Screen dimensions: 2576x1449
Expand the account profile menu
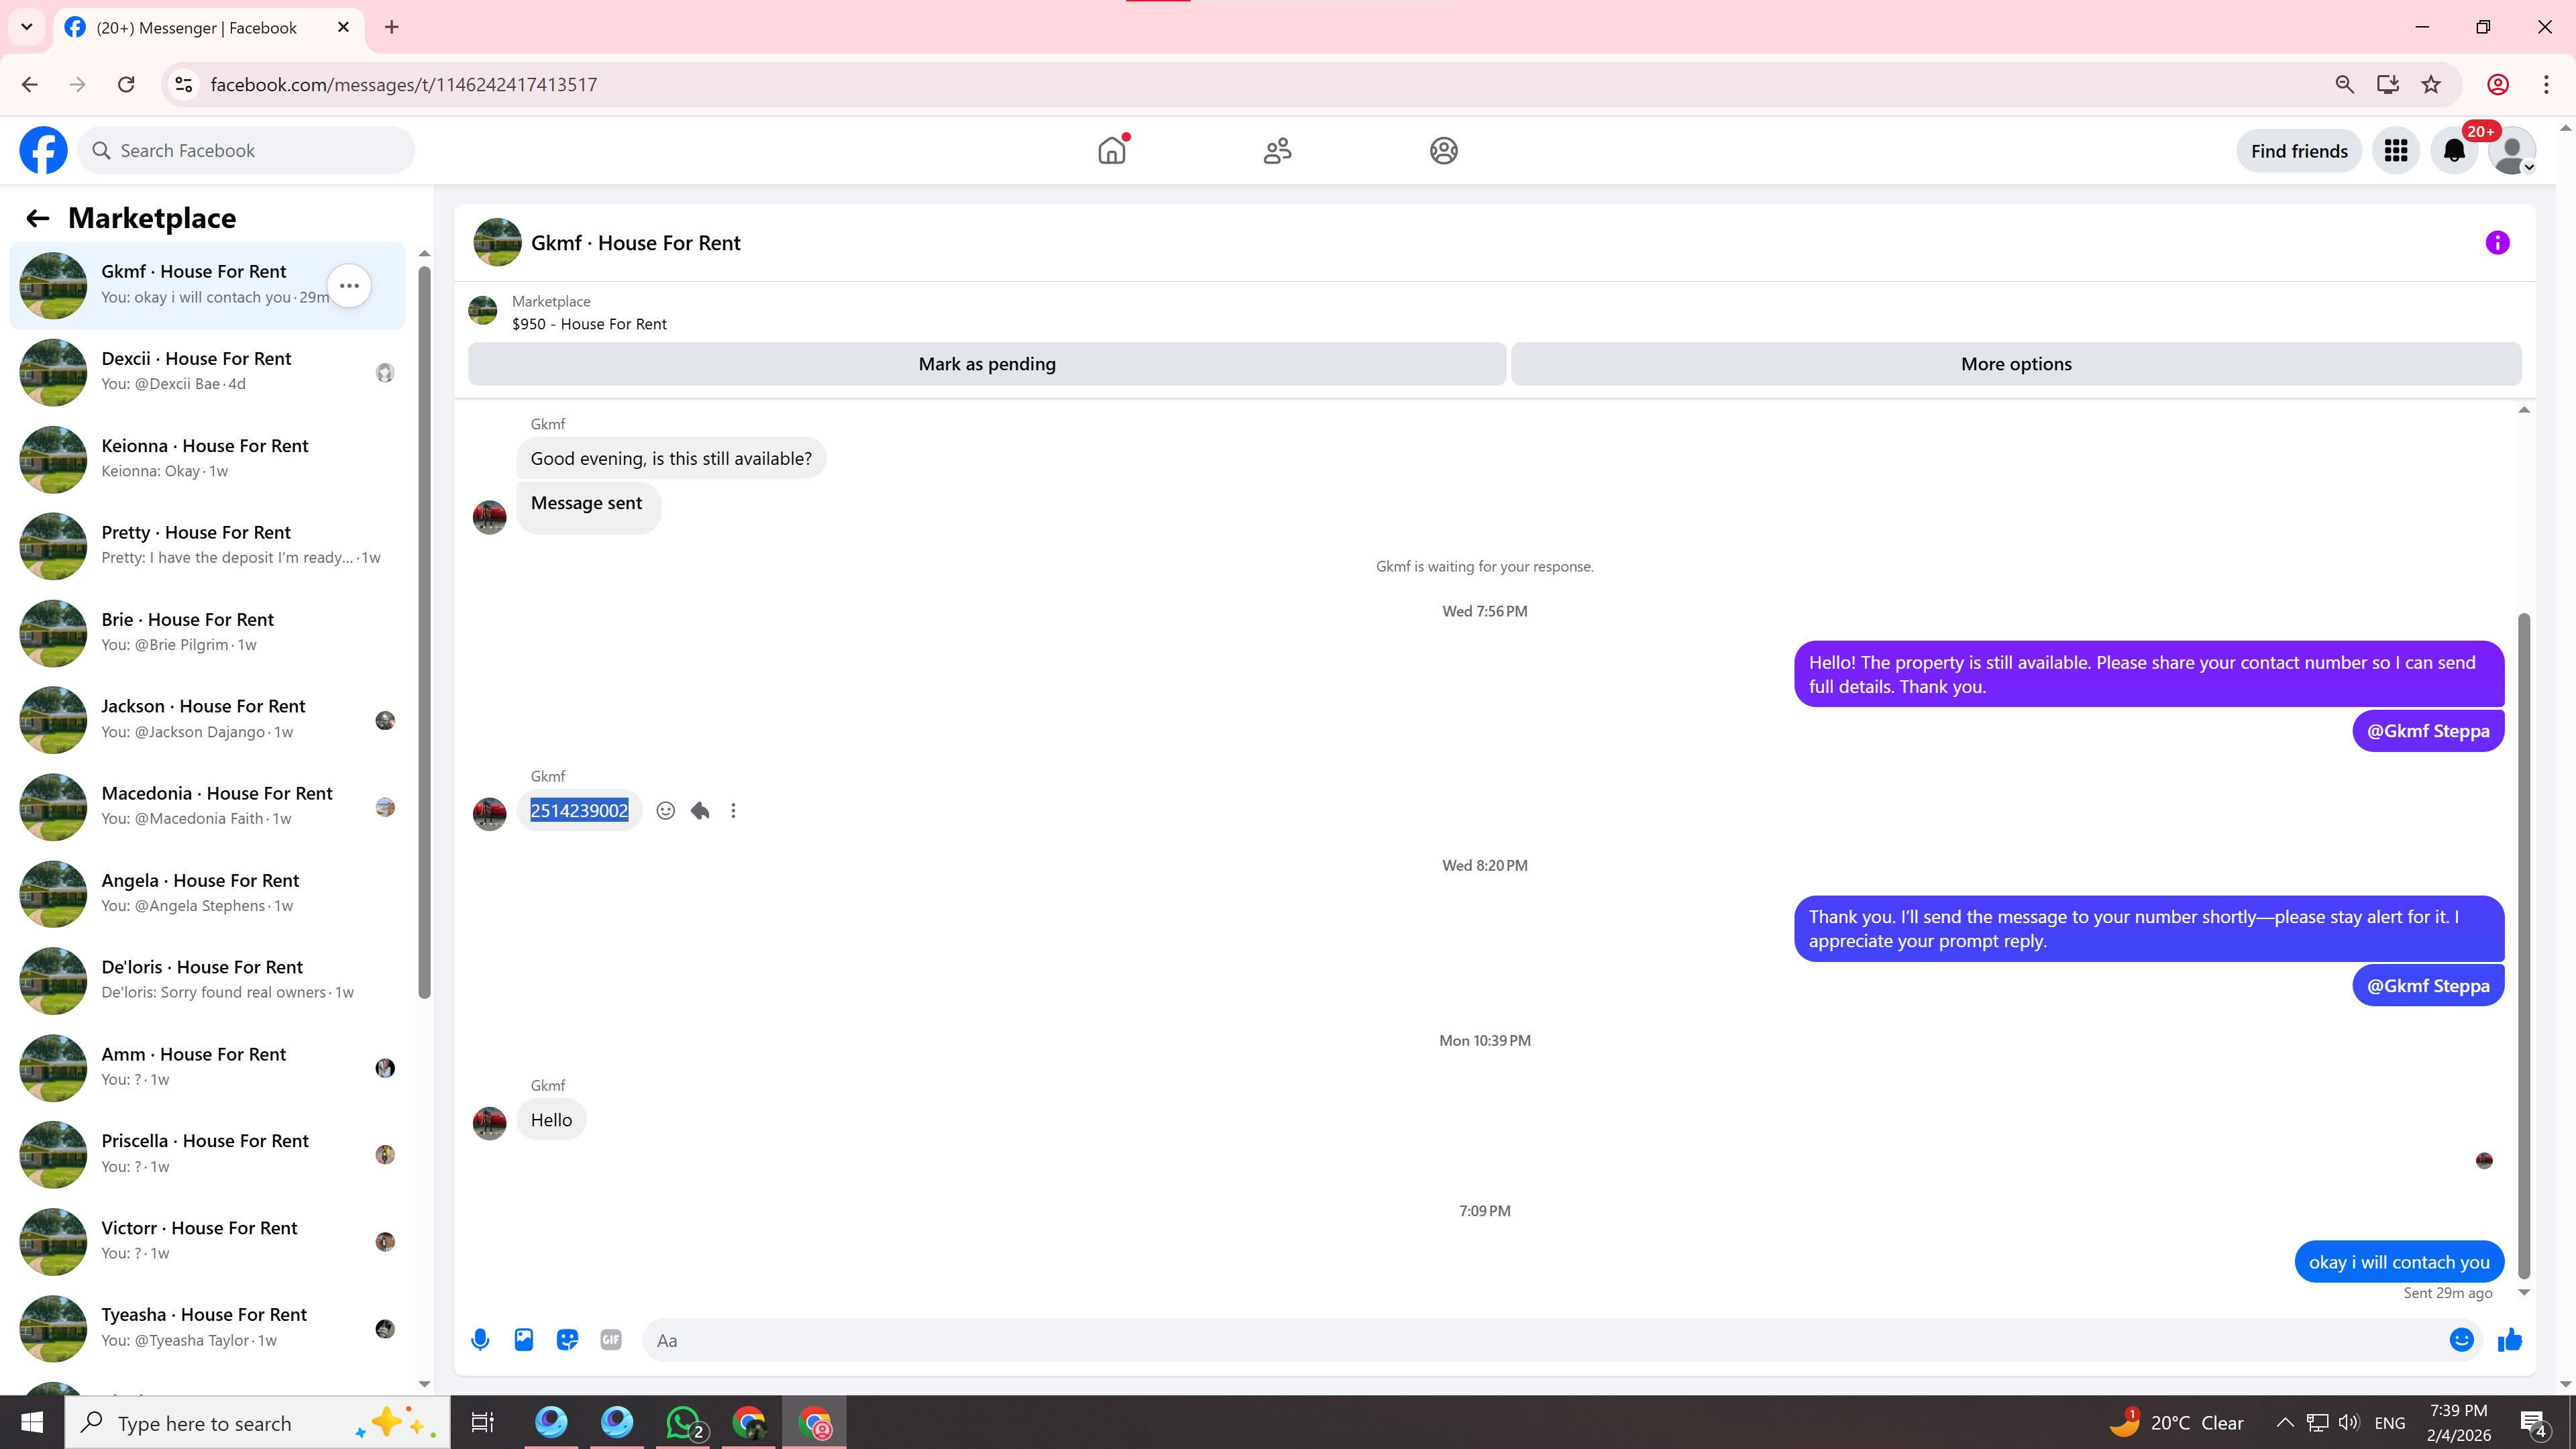2512,151
